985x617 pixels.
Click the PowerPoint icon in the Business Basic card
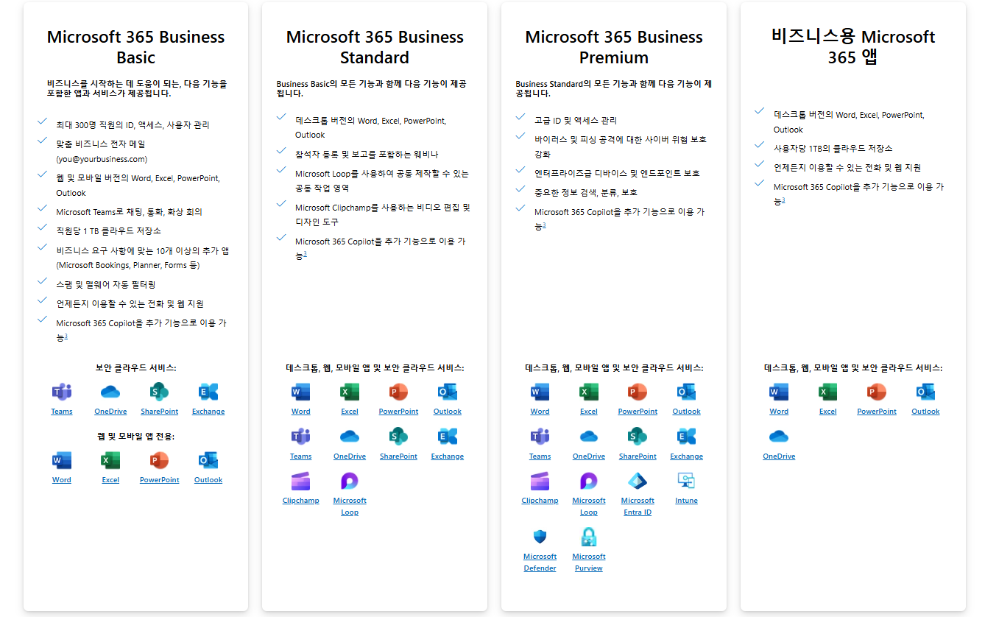[160, 460]
